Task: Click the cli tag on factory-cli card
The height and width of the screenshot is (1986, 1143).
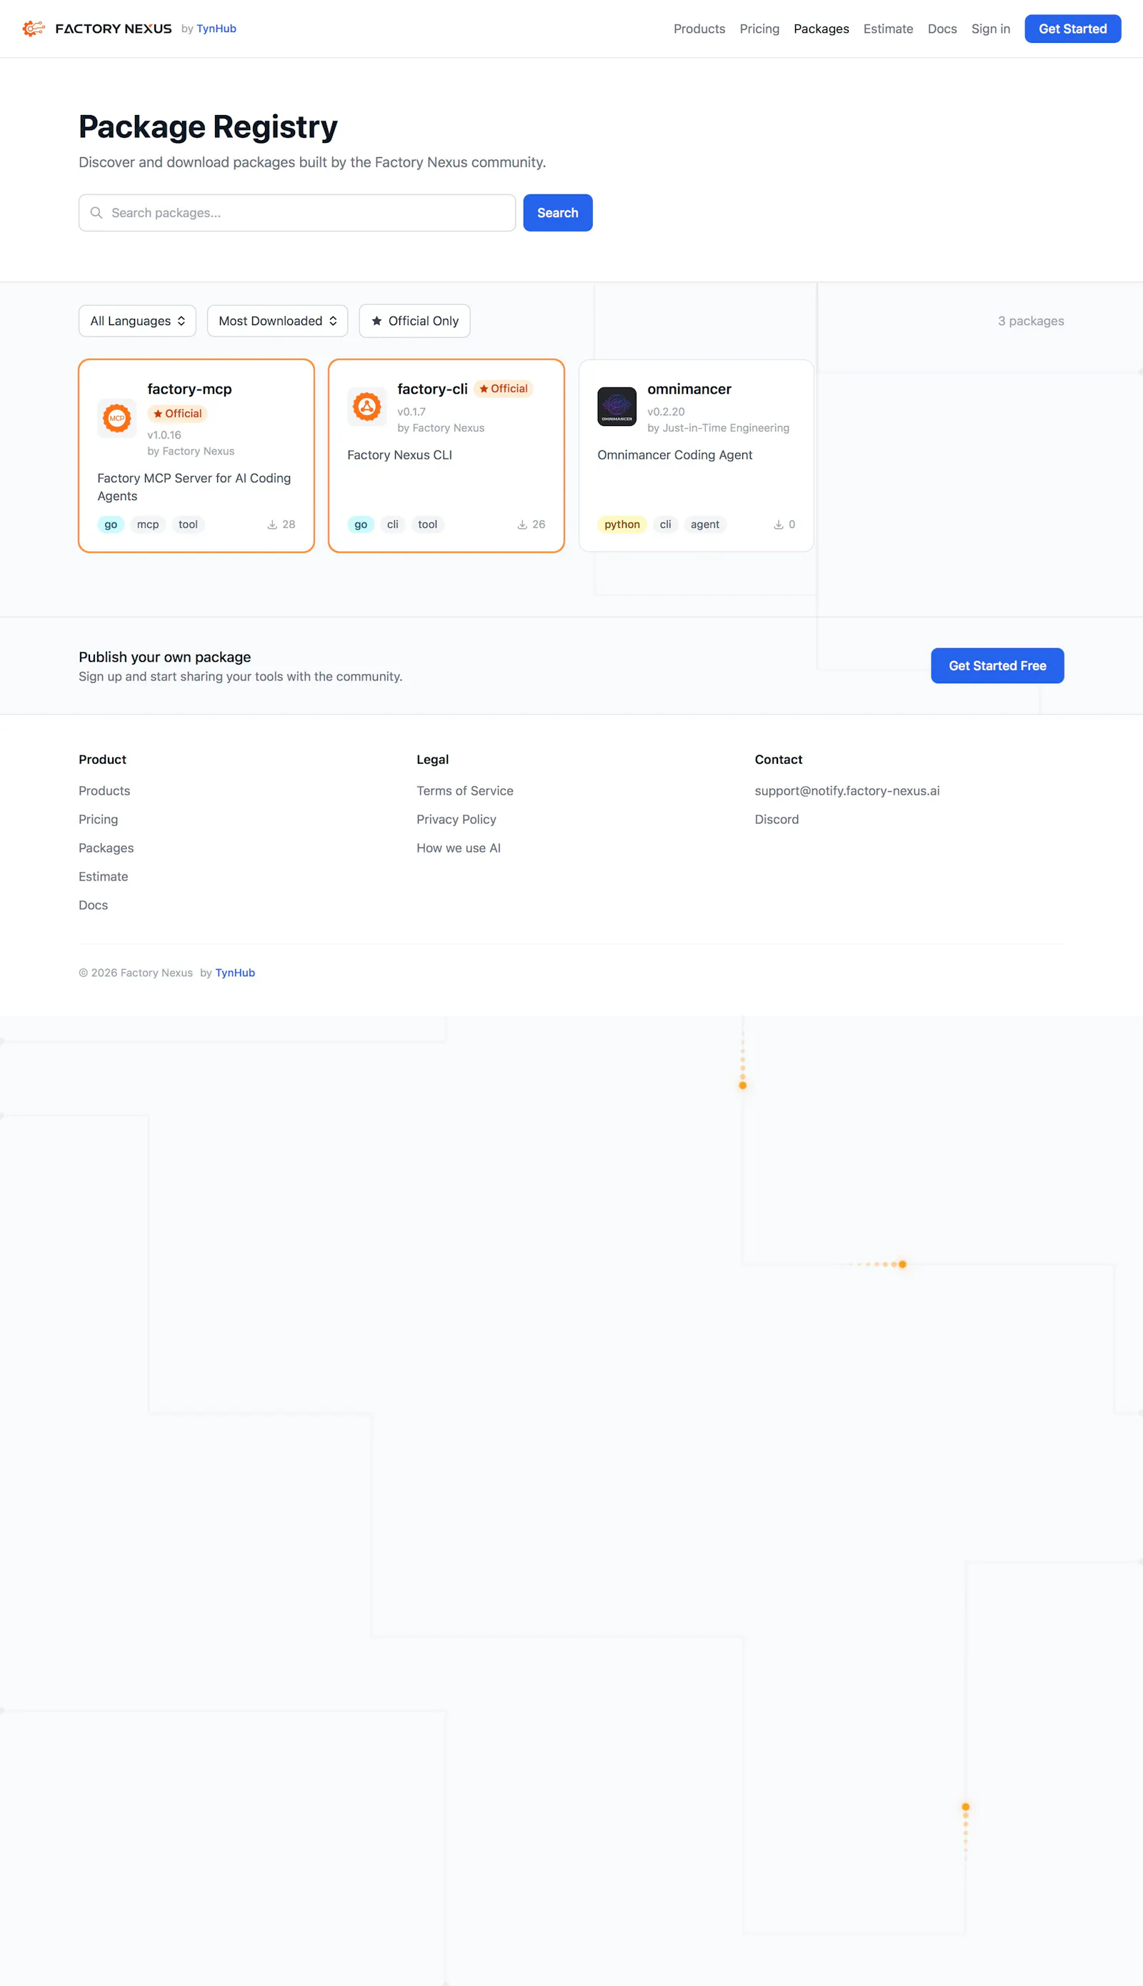Action: (392, 525)
